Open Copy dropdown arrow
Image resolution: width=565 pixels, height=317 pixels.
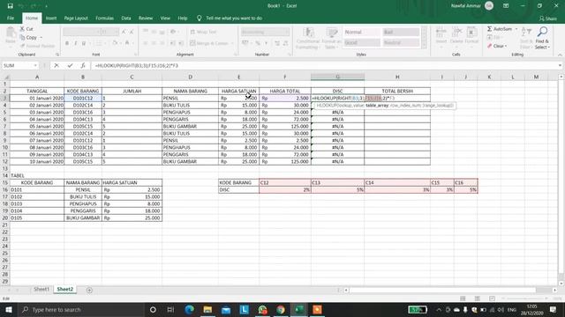pyautogui.click(x=41, y=37)
